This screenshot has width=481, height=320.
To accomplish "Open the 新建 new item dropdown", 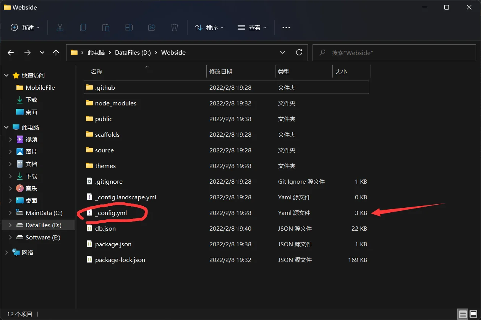I will pos(25,27).
